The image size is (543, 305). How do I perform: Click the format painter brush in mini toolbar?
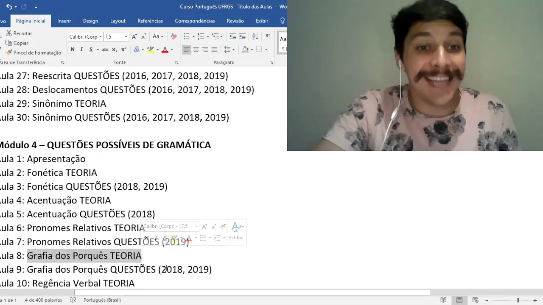pos(223,227)
